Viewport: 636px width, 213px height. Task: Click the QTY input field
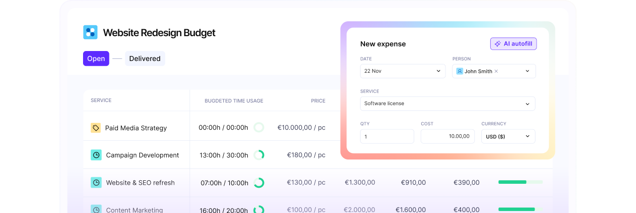point(387,136)
